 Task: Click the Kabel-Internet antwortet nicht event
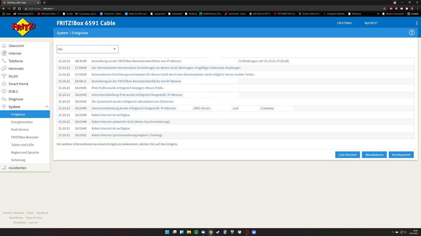(x=235, y=121)
